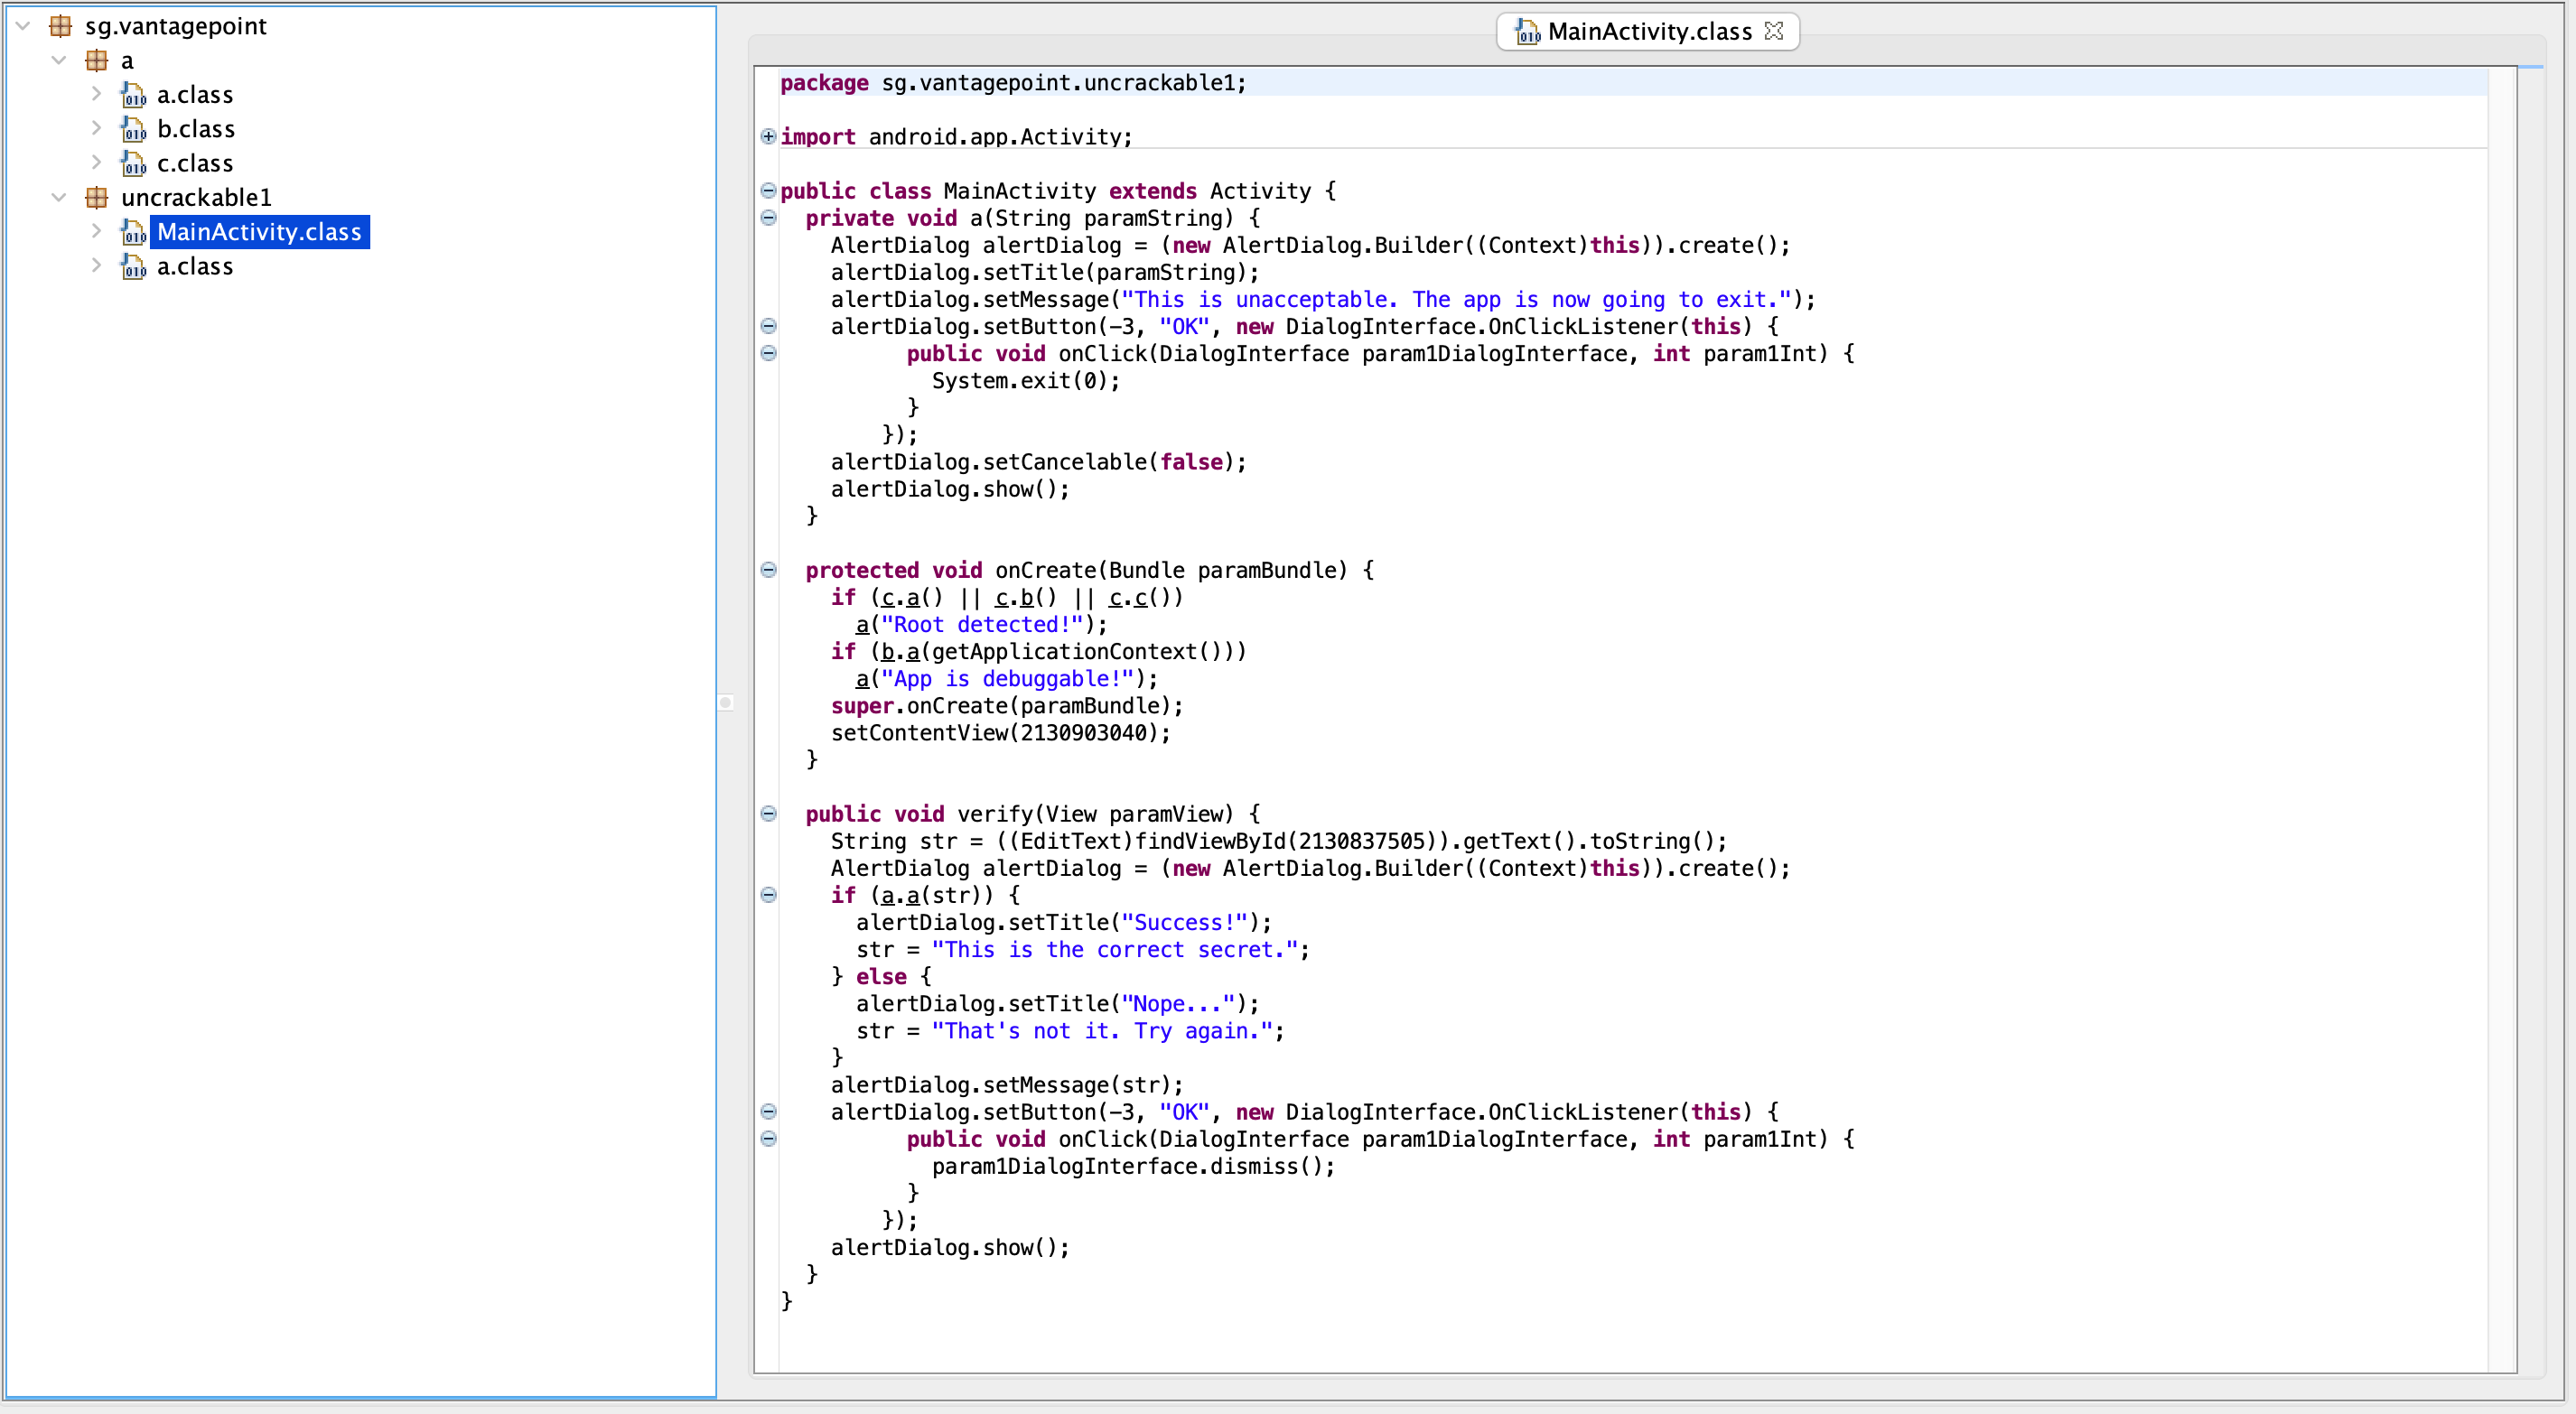The height and width of the screenshot is (1414, 2576).
Task: Click the package declaration line
Action: [1014, 83]
